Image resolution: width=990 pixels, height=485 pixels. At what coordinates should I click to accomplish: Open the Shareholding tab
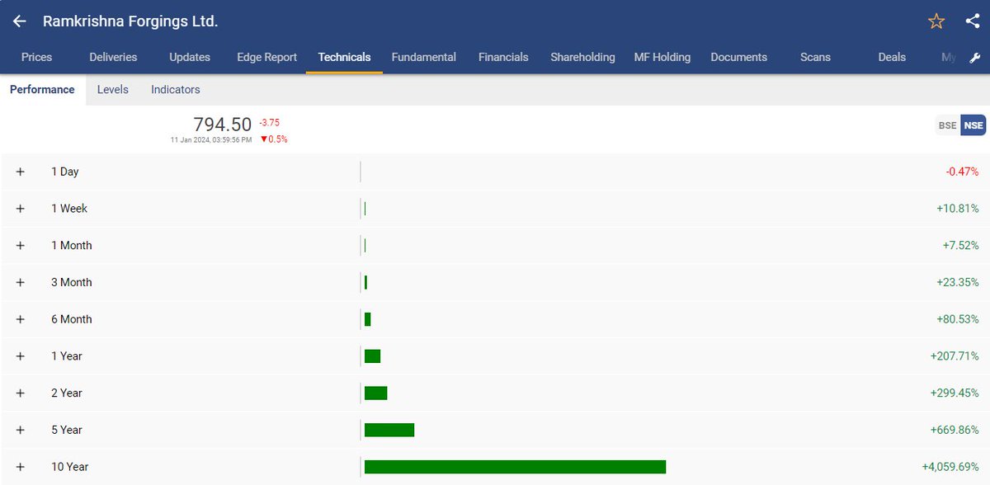[582, 57]
